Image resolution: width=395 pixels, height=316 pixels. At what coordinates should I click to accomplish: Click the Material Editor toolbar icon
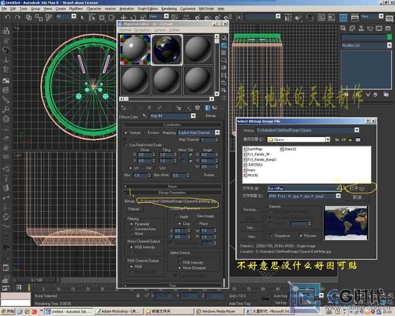(x=343, y=18)
